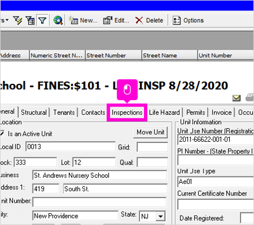Sort by Street Name column header

pyautogui.click(x=170, y=56)
